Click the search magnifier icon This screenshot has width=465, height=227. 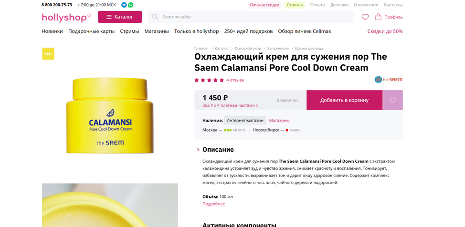click(155, 17)
